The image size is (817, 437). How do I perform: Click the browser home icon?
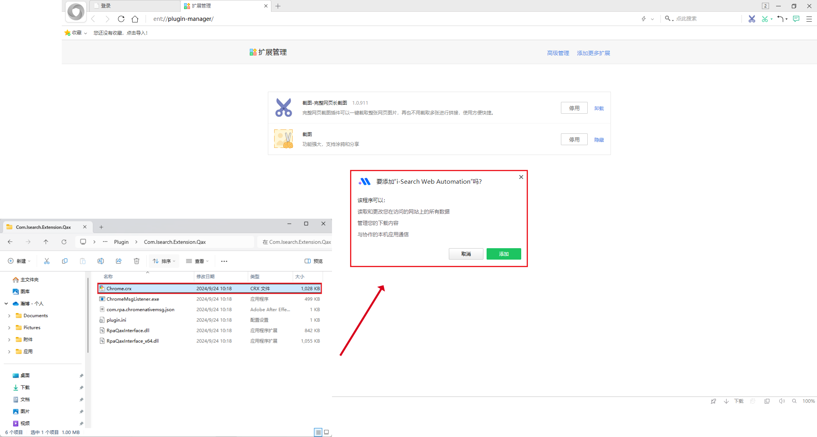(135, 19)
